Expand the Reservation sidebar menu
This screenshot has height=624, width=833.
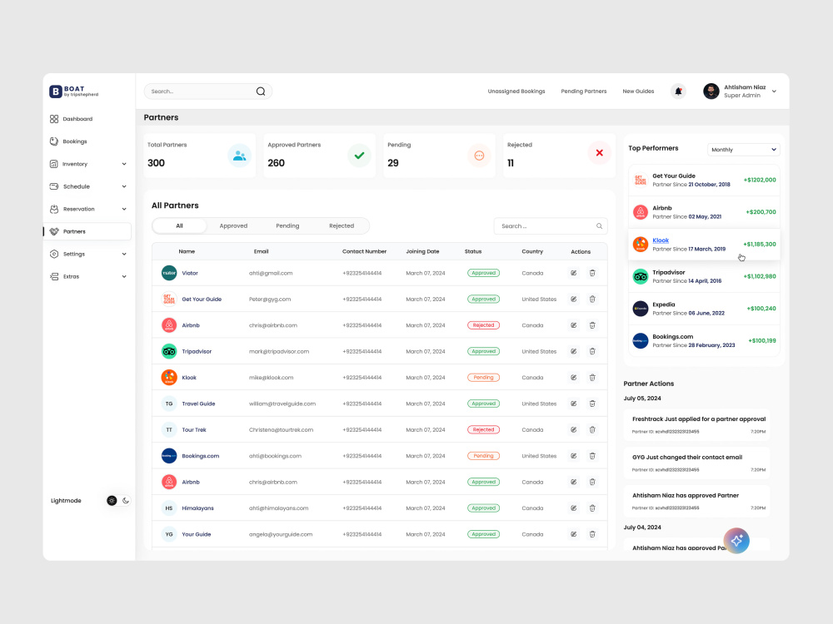124,209
